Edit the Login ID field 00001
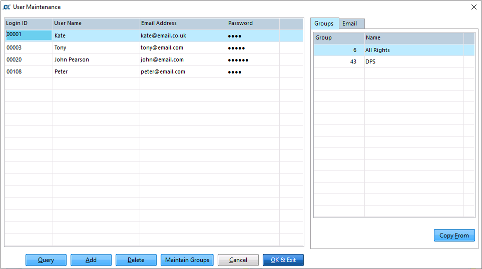The height and width of the screenshot is (269, 482). click(x=29, y=34)
